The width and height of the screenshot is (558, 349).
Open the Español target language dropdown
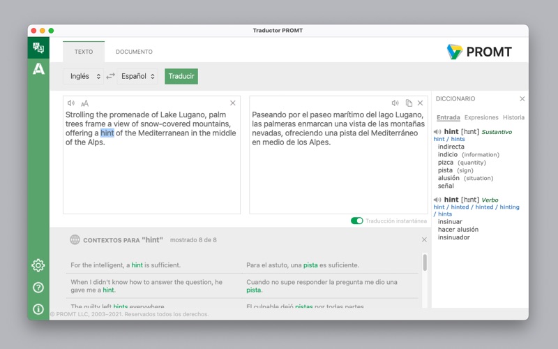137,76
